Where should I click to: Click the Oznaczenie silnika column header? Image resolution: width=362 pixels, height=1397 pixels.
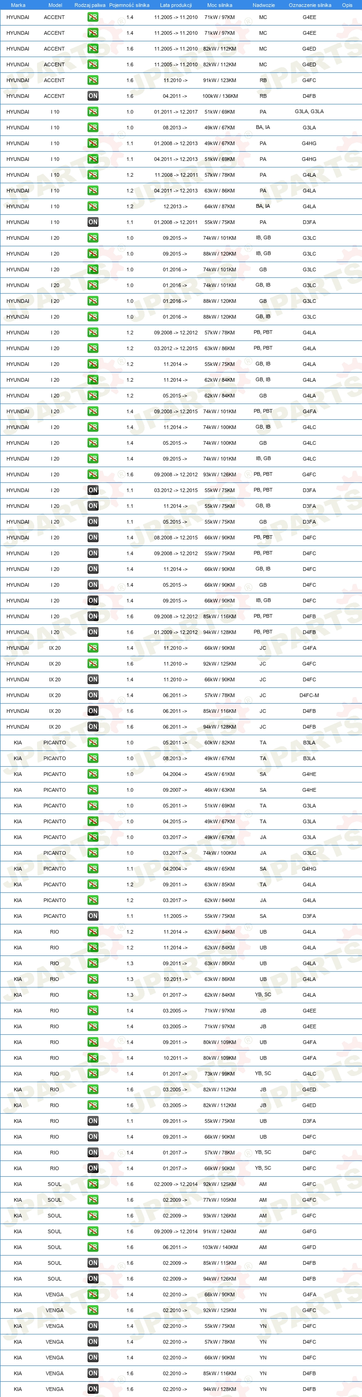[310, 5]
